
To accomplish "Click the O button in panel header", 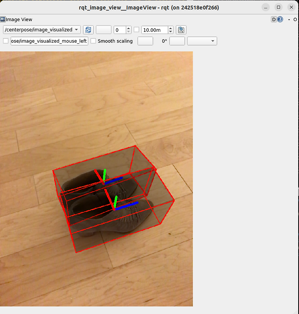I will (295, 20).
